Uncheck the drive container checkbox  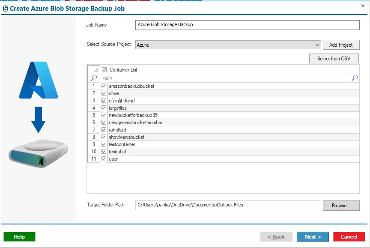click(x=104, y=93)
